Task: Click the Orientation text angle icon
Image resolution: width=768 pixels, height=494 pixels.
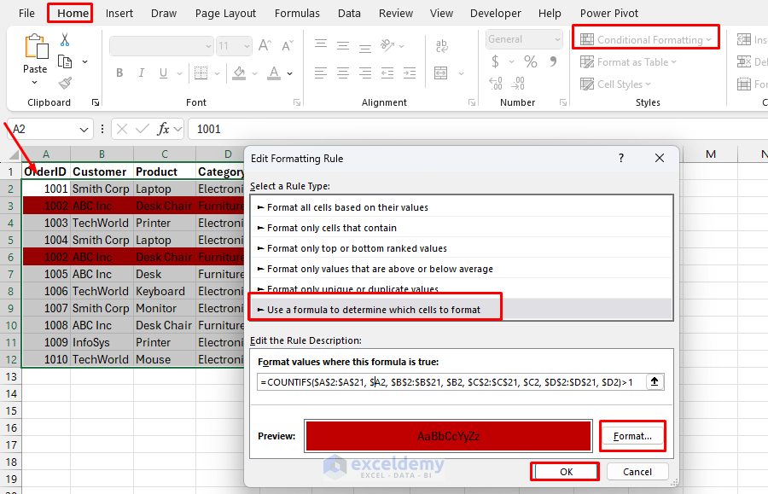Action: (387, 45)
